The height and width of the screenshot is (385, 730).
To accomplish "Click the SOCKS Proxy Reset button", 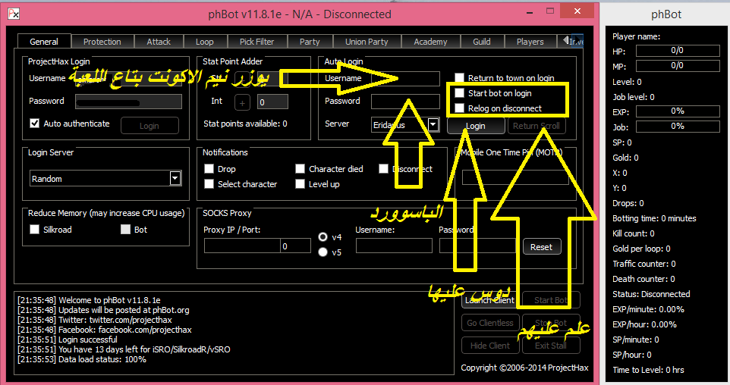I will pyautogui.click(x=542, y=247).
